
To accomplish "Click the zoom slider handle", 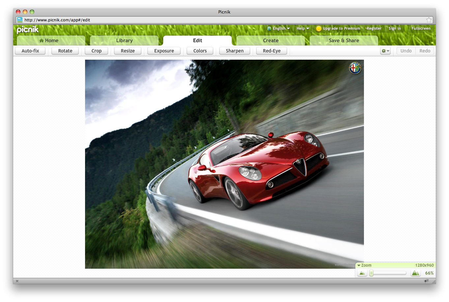I will 372,273.
